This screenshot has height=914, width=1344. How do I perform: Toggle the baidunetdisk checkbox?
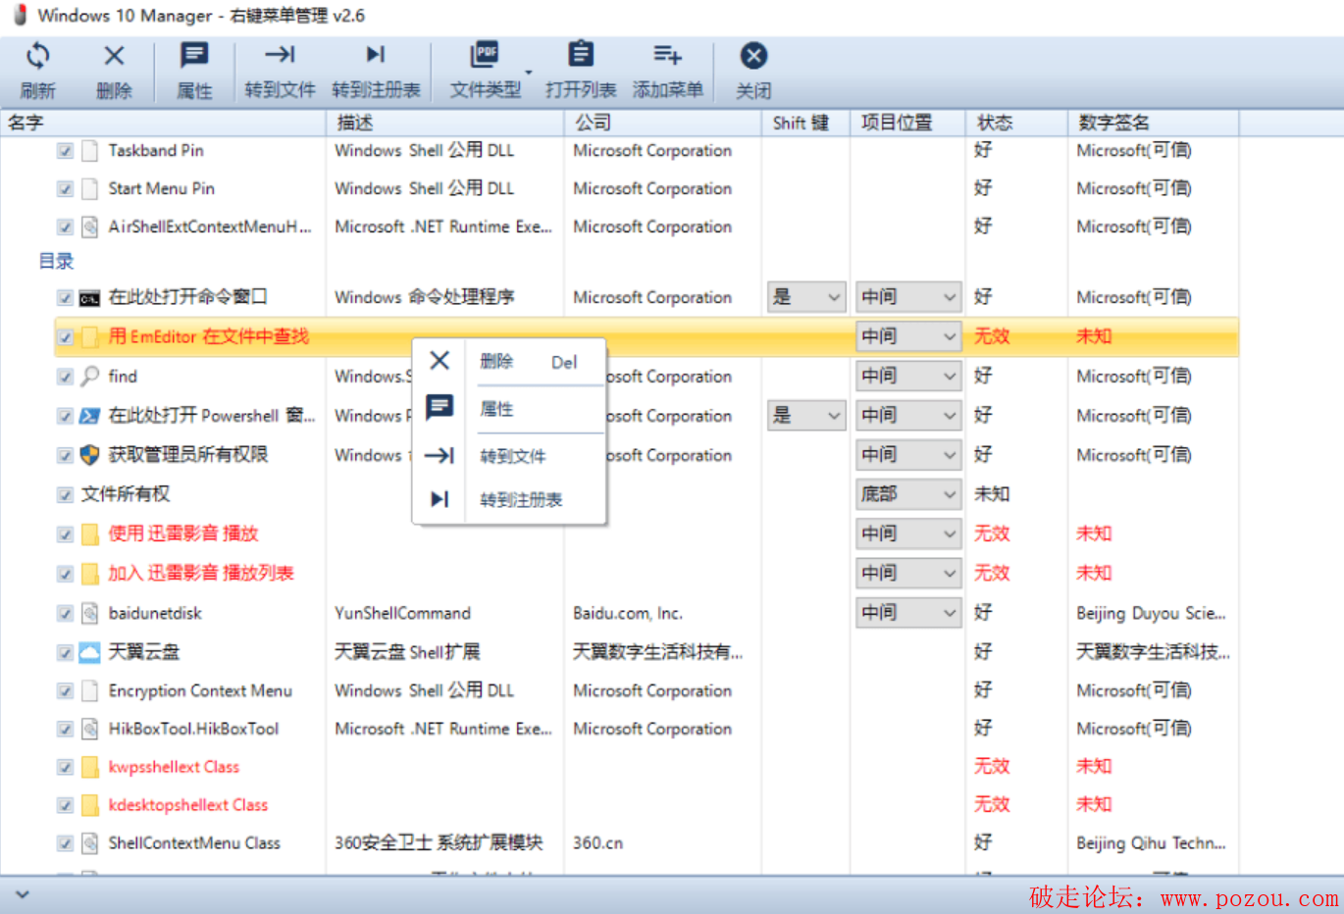[x=65, y=614]
